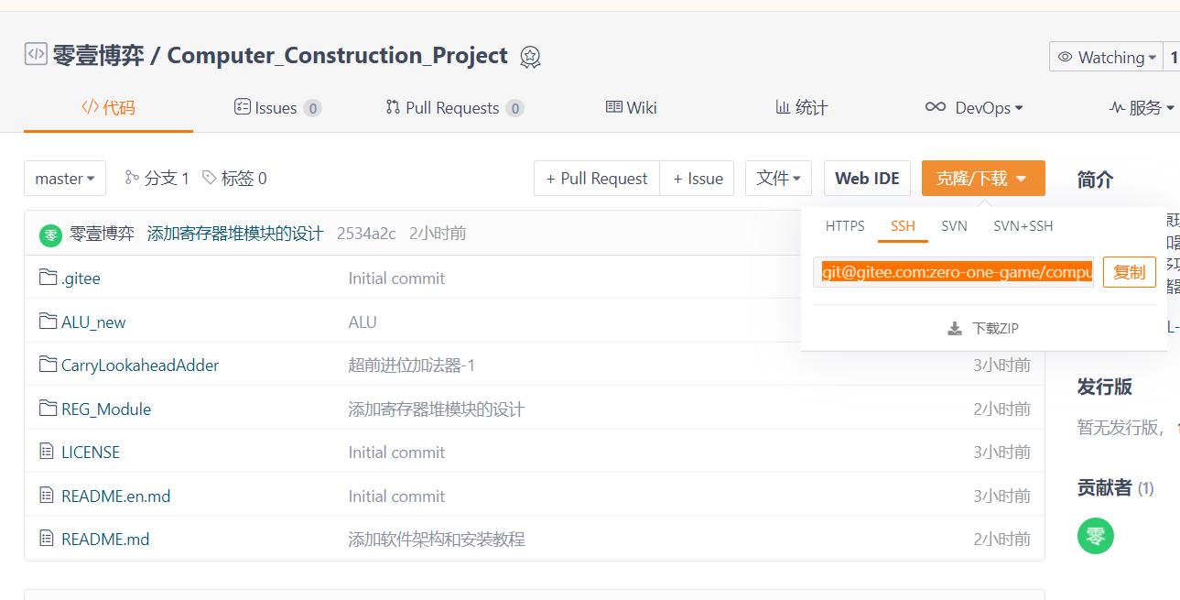Click the 复制 button to copy the URL
Screen dimensions: 1180x600
1130,272
